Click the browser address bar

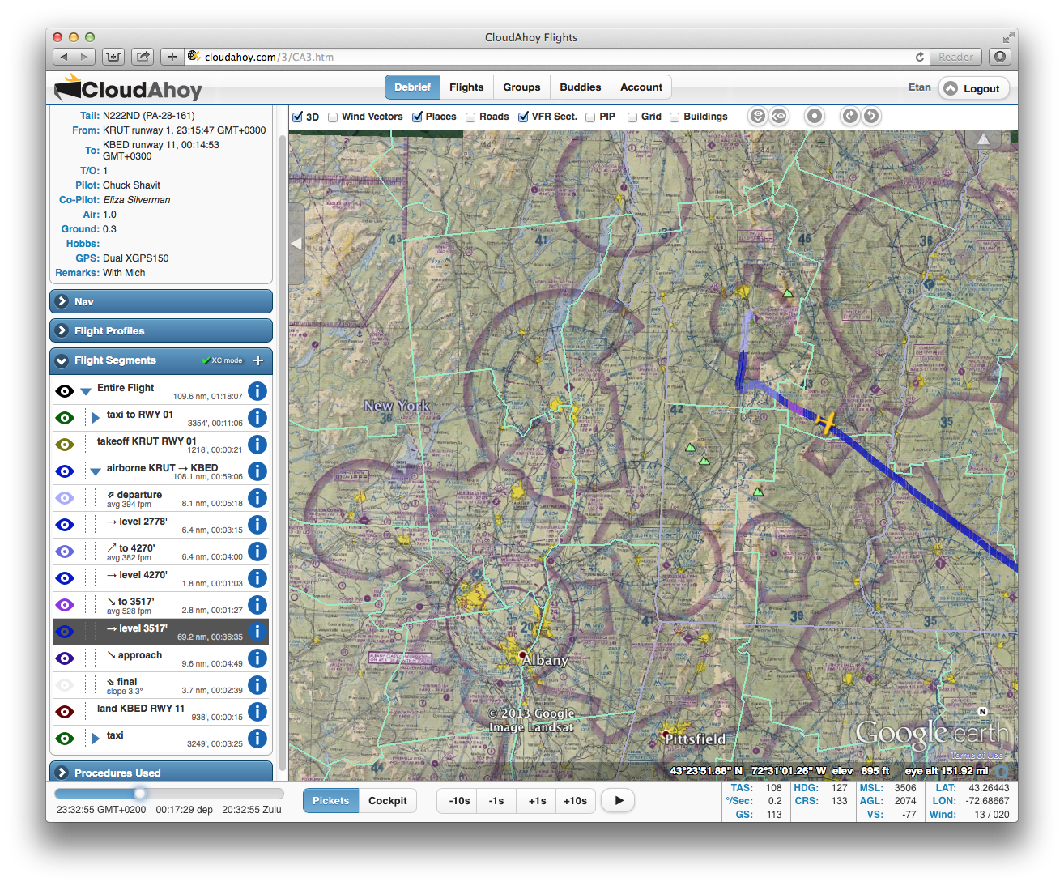click(555, 57)
